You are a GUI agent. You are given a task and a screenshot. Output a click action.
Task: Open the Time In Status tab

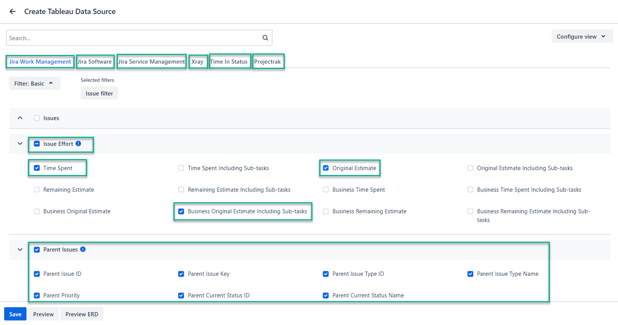(229, 62)
